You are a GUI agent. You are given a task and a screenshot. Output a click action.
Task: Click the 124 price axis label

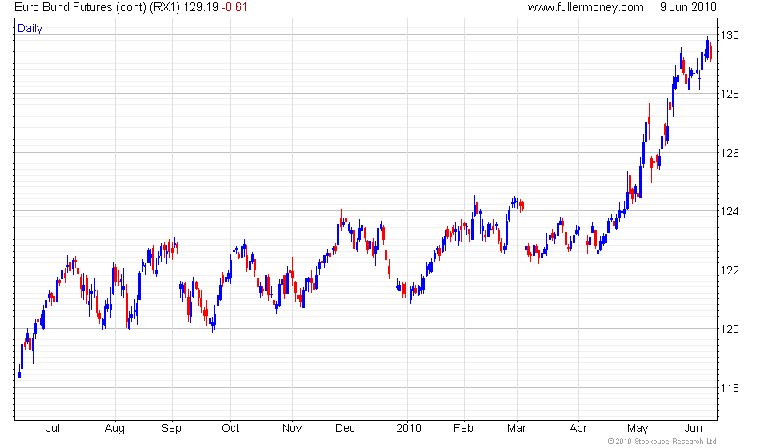pyautogui.click(x=730, y=211)
